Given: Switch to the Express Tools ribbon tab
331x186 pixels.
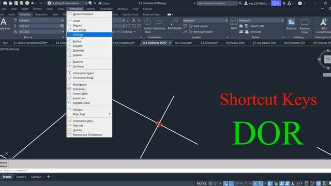Looking at the screenshot, I should [130, 14].
